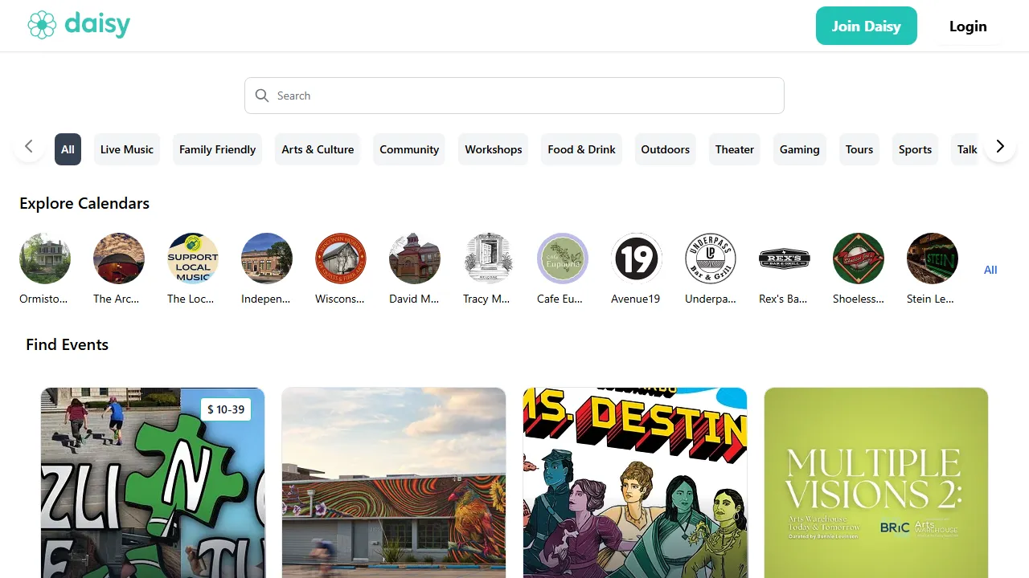Expand categories with the right chevron arrow
Screen dimensions: 1029x578
pyautogui.click(x=1000, y=146)
